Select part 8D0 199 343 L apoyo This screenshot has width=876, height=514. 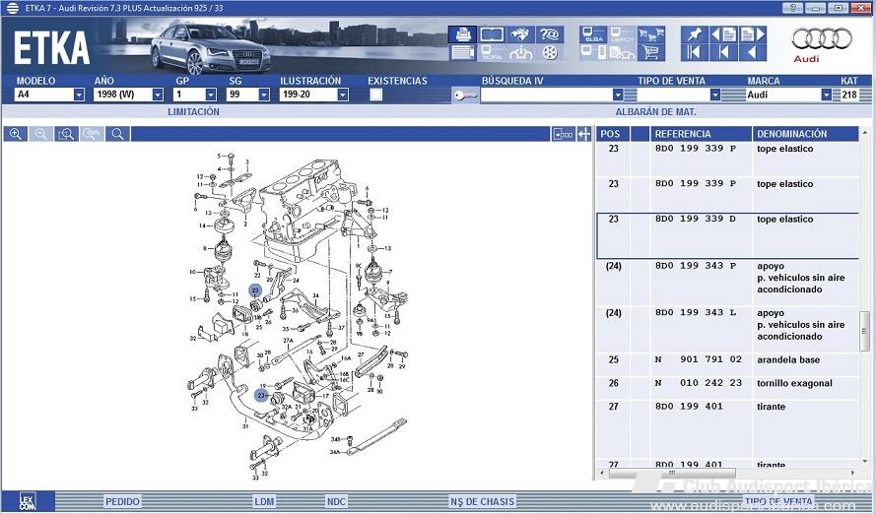click(727, 329)
